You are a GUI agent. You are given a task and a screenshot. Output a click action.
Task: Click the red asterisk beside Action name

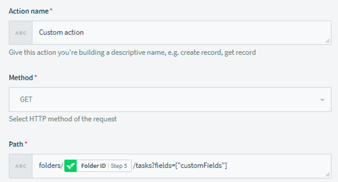click(x=51, y=11)
